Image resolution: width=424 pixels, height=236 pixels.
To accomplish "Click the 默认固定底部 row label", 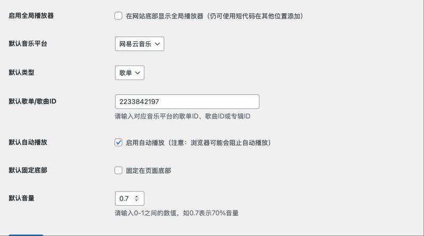I will pyautogui.click(x=28, y=171).
